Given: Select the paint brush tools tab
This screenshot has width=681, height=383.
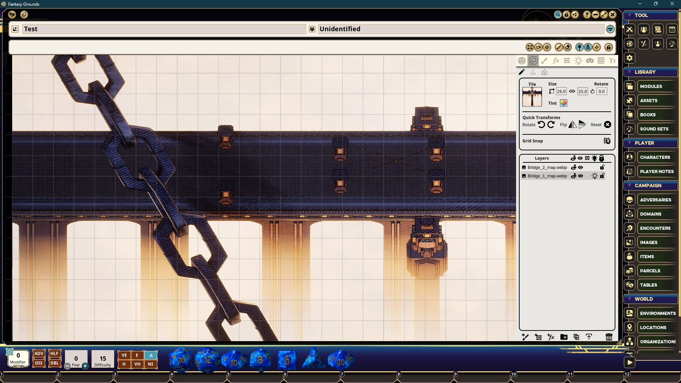Looking at the screenshot, I should 544,61.
